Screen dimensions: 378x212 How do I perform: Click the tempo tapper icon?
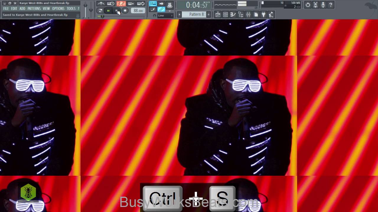tap(271, 14)
